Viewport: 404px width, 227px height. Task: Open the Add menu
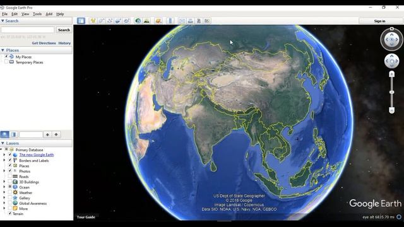pyautogui.click(x=49, y=14)
